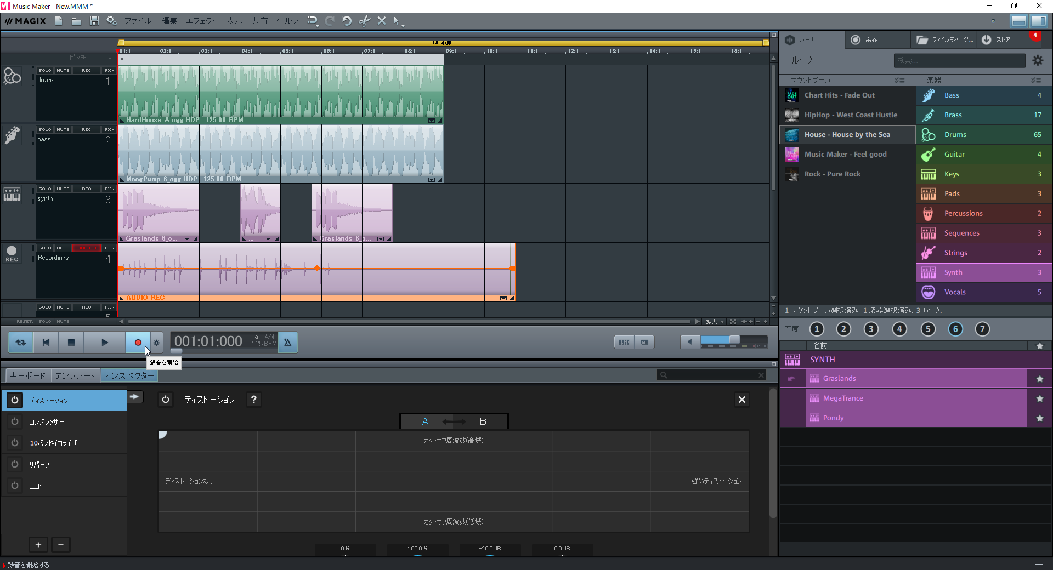Screen dimensions: 1053x570
Task: Favorite the Graslands loop star
Action: pyautogui.click(x=1040, y=379)
